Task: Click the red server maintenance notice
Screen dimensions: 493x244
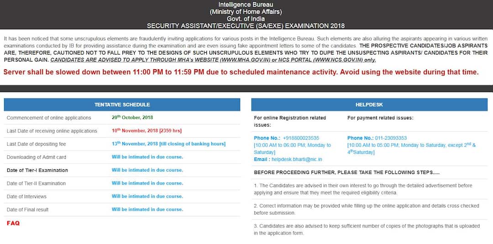Action: [x=241, y=72]
